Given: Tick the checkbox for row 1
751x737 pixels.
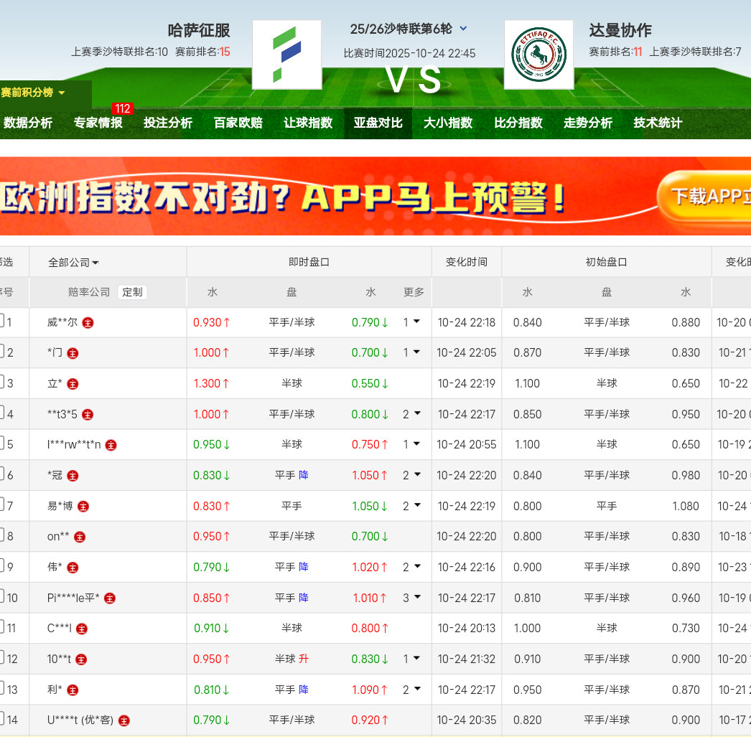Looking at the screenshot, I should click(x=2, y=322).
